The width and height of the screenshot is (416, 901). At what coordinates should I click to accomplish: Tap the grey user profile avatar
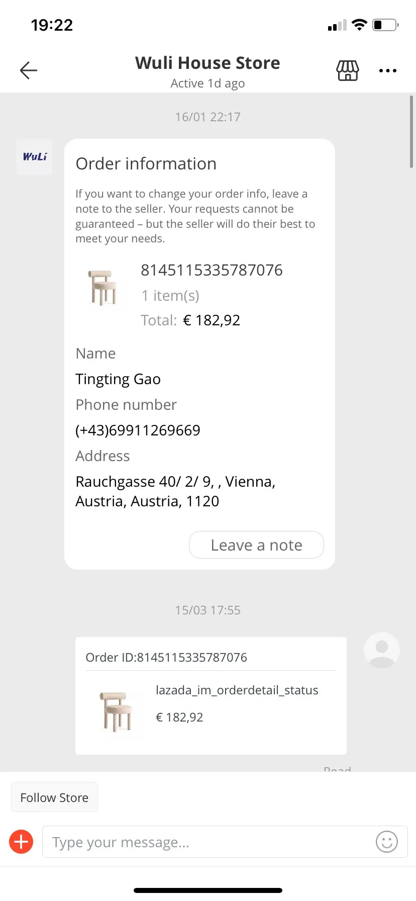(x=382, y=650)
